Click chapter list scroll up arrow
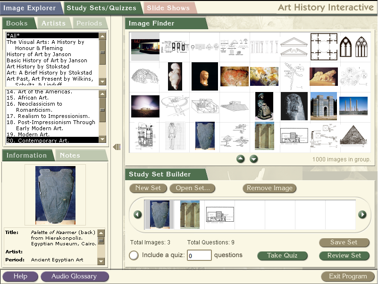This screenshot has height=284, width=378. (x=102, y=94)
